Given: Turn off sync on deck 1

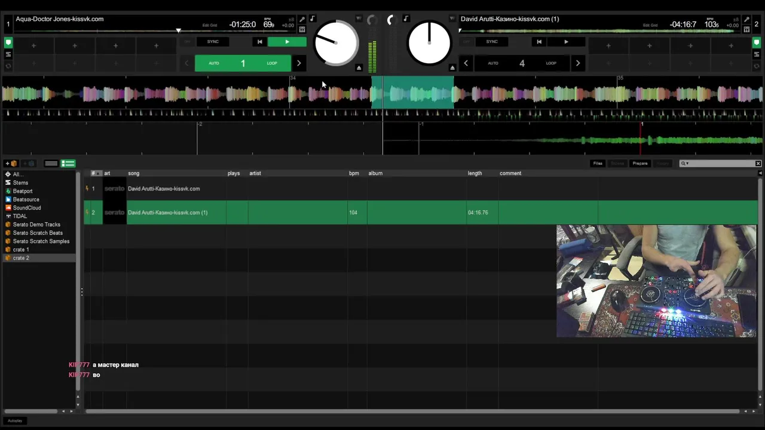Looking at the screenshot, I should point(187,42).
